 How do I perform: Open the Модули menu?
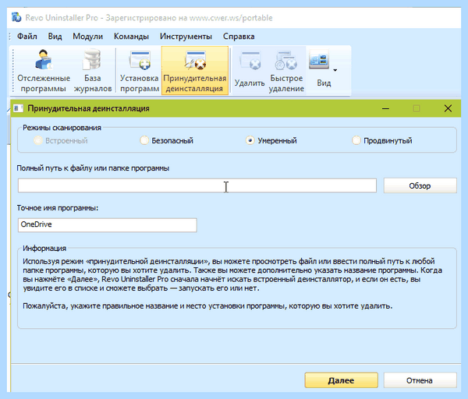pyautogui.click(x=87, y=37)
